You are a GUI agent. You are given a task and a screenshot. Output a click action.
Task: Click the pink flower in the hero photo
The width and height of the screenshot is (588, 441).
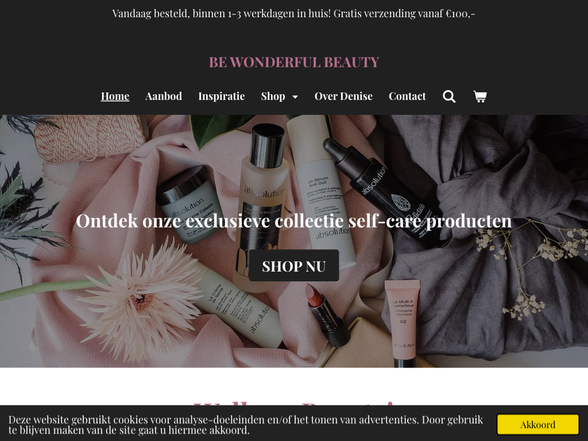139,298
